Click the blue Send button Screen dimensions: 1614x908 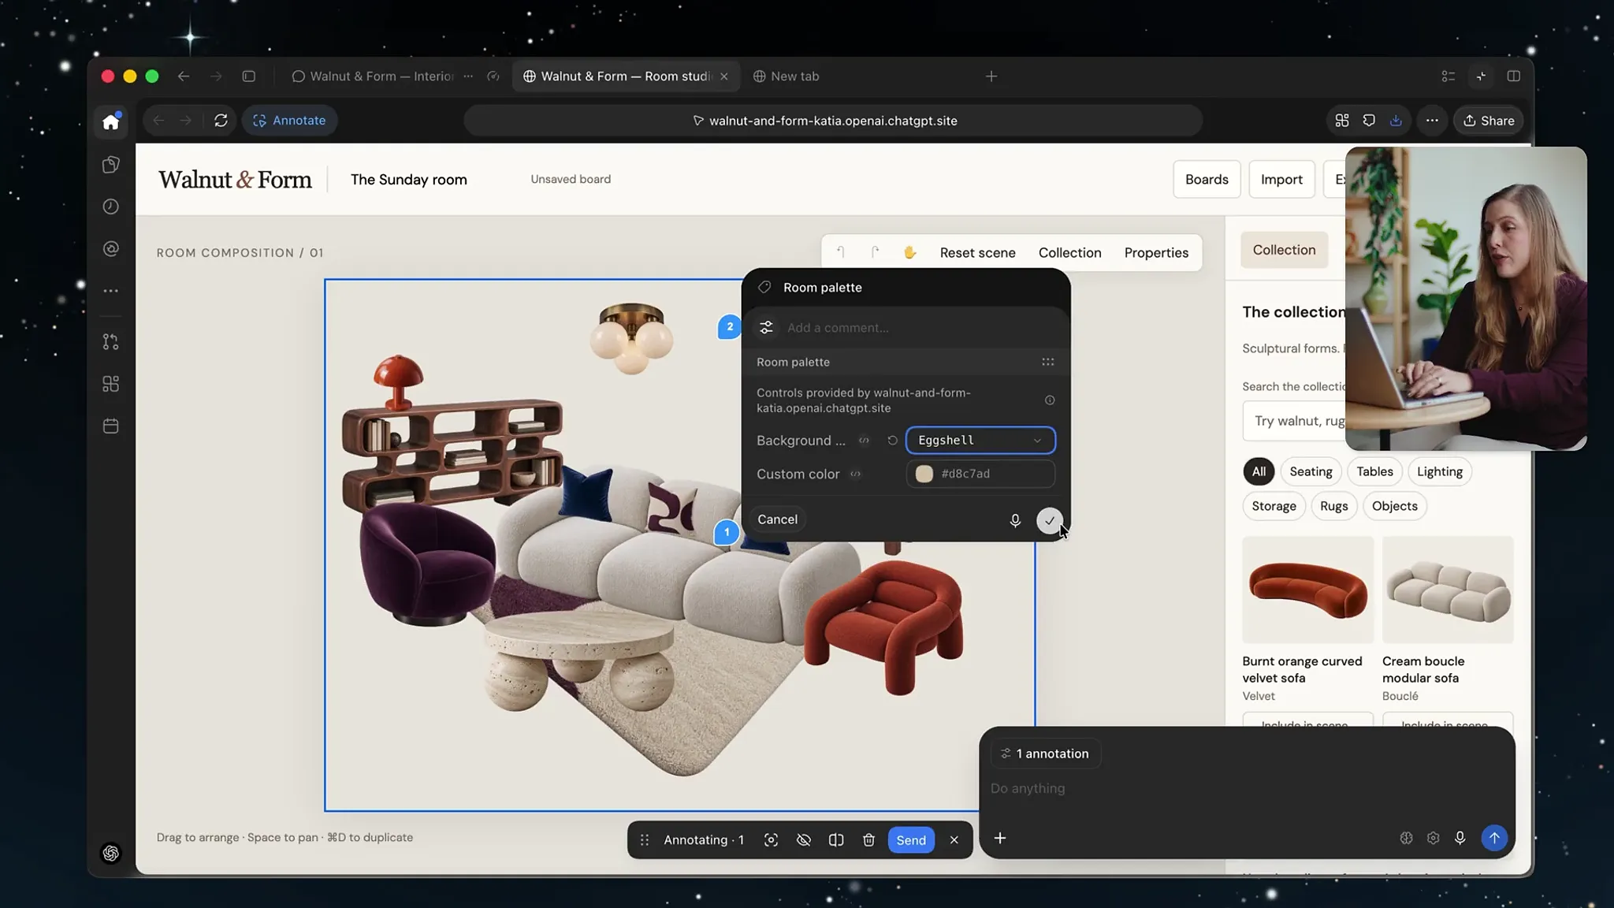911,840
